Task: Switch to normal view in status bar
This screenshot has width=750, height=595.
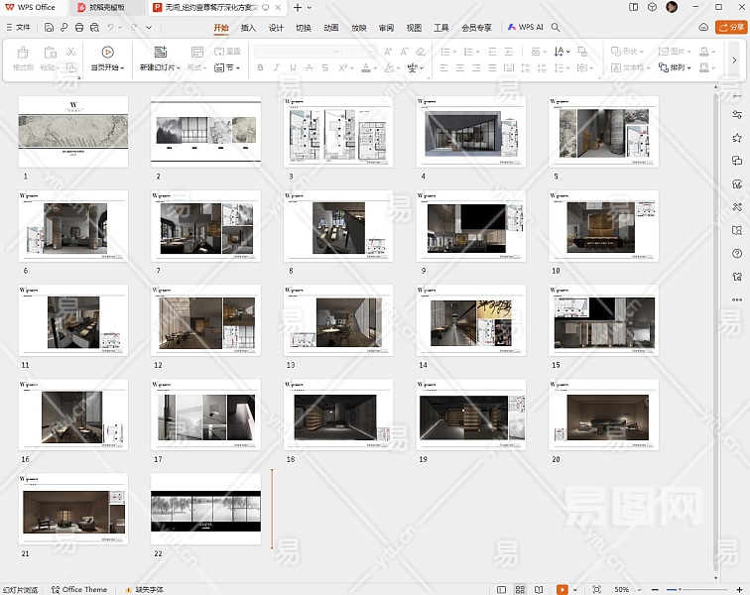Action: (502, 589)
